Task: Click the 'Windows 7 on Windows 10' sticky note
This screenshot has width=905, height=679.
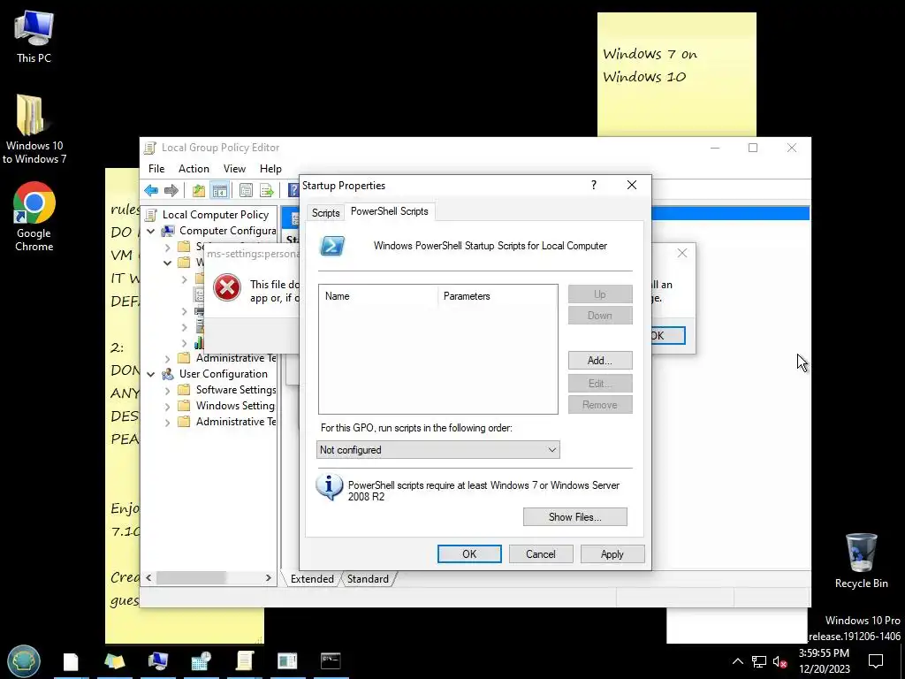Action: [x=676, y=74]
